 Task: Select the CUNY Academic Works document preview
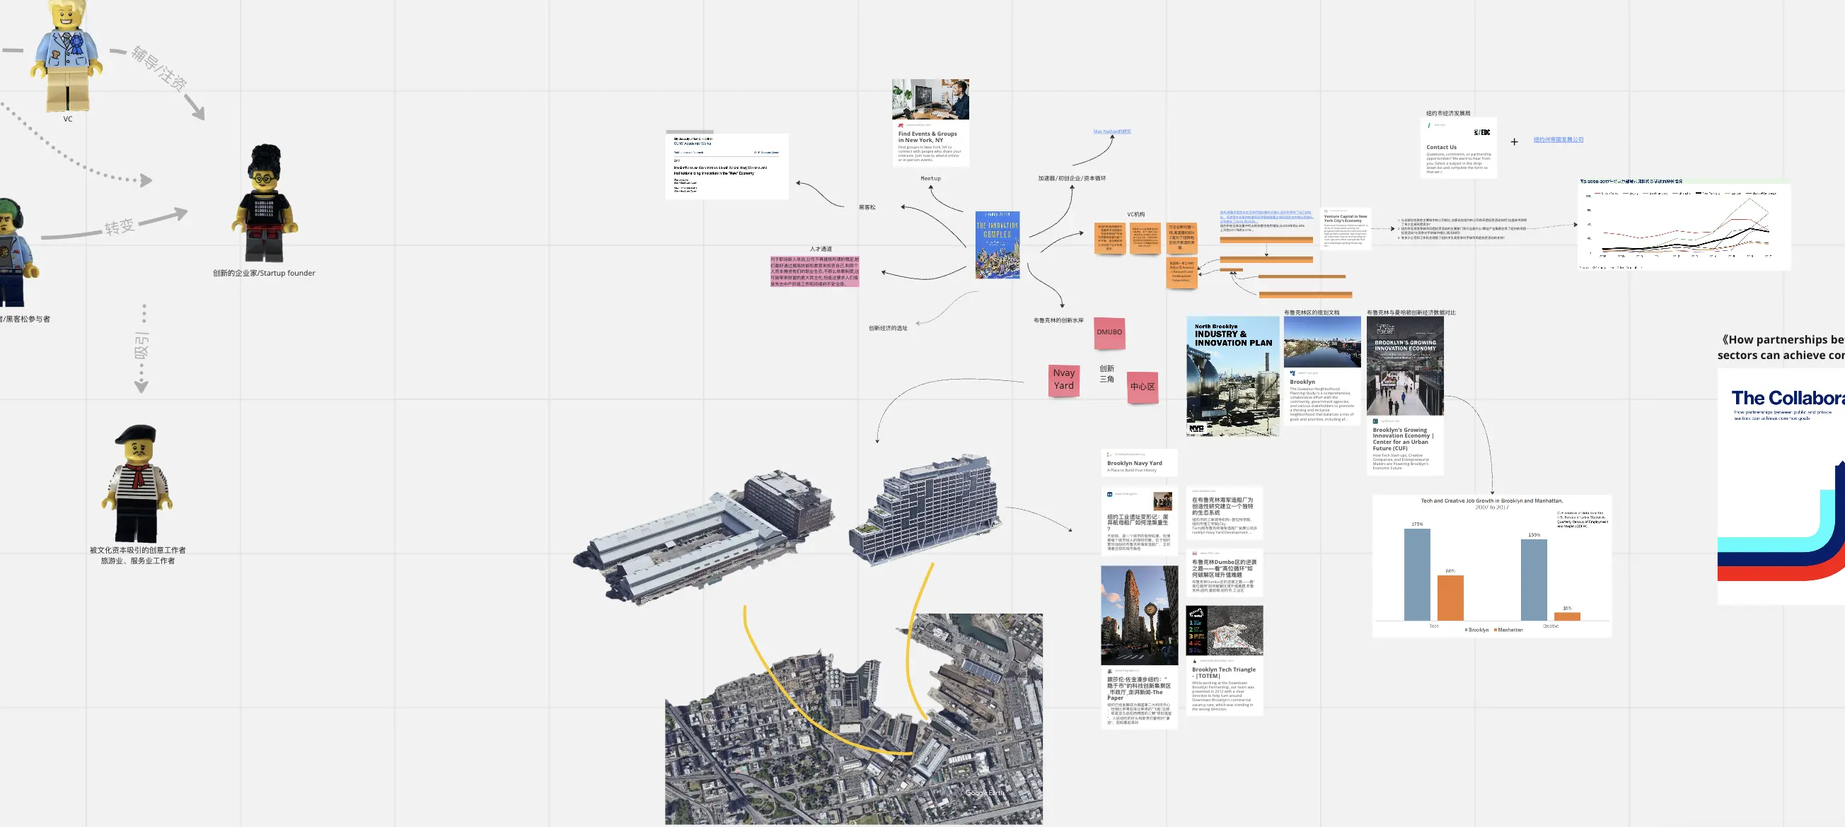tap(727, 166)
